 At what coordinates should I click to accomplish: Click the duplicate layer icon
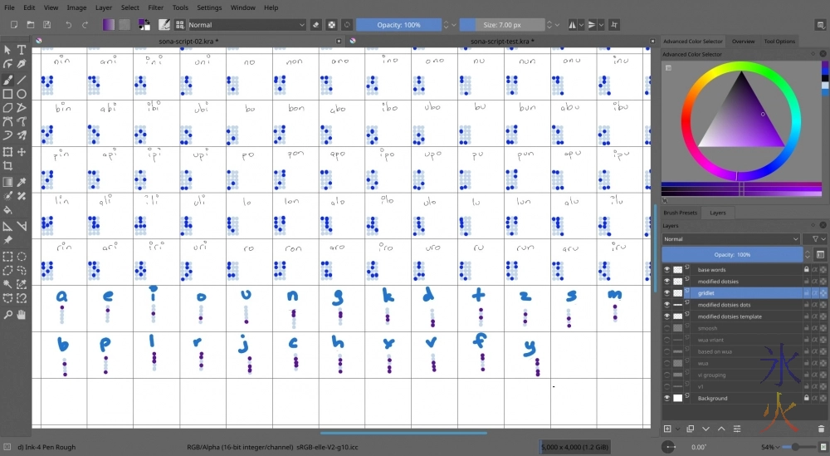pos(690,429)
